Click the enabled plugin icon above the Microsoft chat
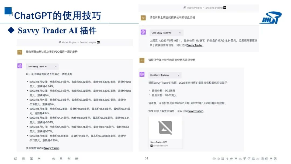 coord(225,8)
